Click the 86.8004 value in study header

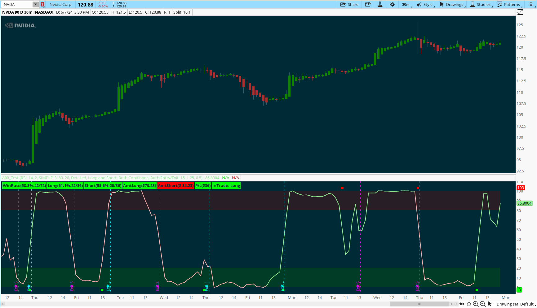(212, 178)
